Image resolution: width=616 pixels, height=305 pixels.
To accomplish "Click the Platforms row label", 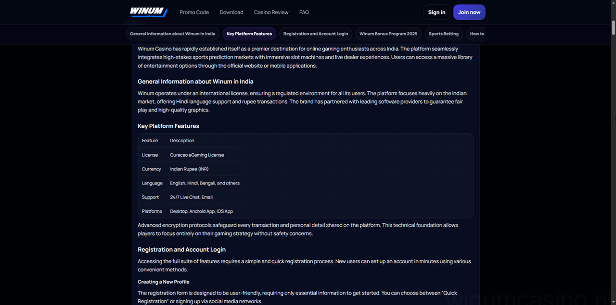I will pyautogui.click(x=152, y=211).
